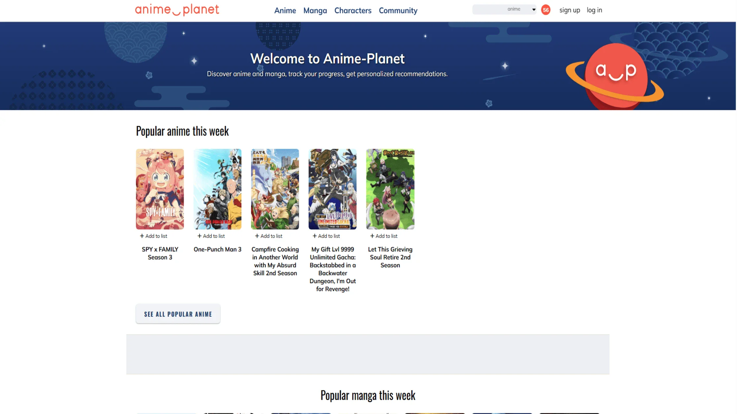Open the Let This Grieving Soul Retire link
Screen dimensions: 737x414
click(x=390, y=257)
